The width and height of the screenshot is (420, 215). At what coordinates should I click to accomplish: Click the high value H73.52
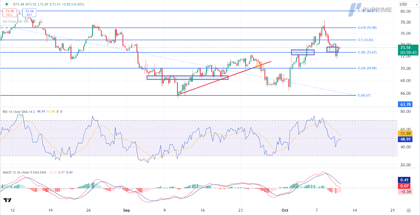(x=31, y=4)
